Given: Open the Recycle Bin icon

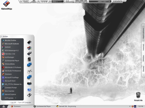Looking at the screenshot, I should click(x=138, y=96).
